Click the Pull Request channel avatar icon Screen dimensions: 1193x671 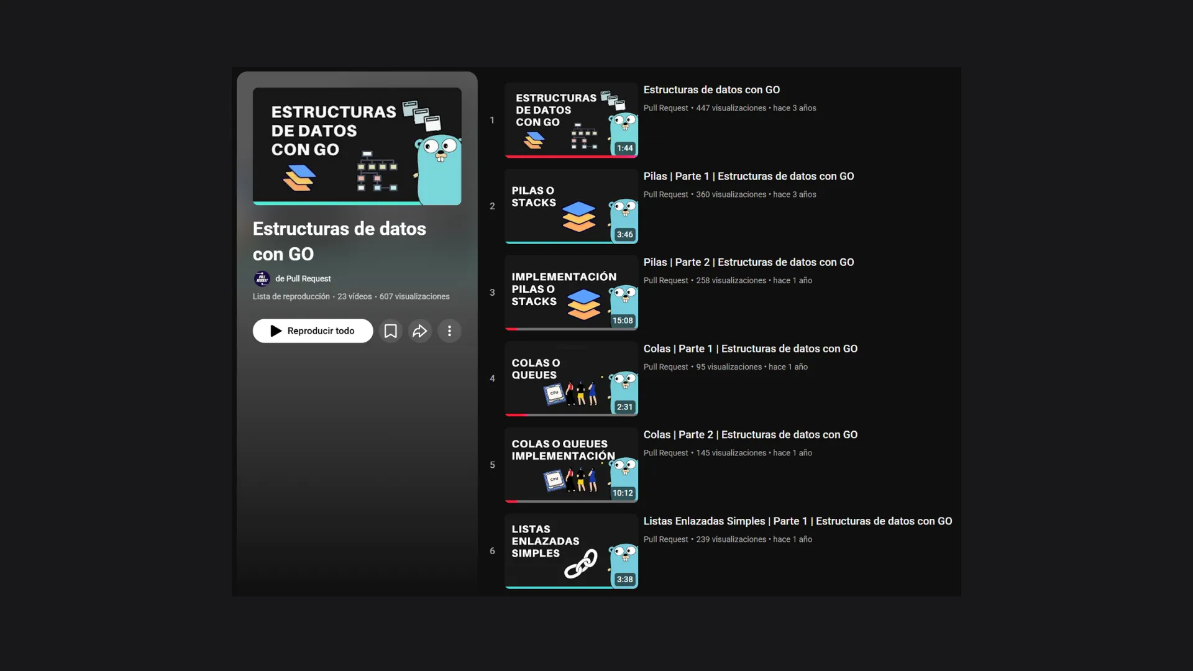point(262,278)
